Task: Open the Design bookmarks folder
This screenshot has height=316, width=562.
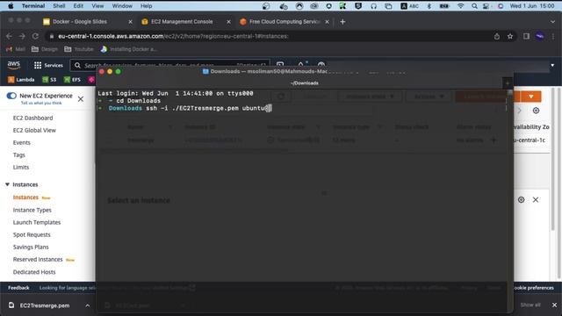Action: point(45,49)
